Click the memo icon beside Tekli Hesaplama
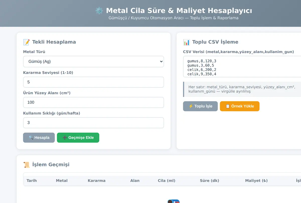The image size is (301, 203). (x=26, y=42)
